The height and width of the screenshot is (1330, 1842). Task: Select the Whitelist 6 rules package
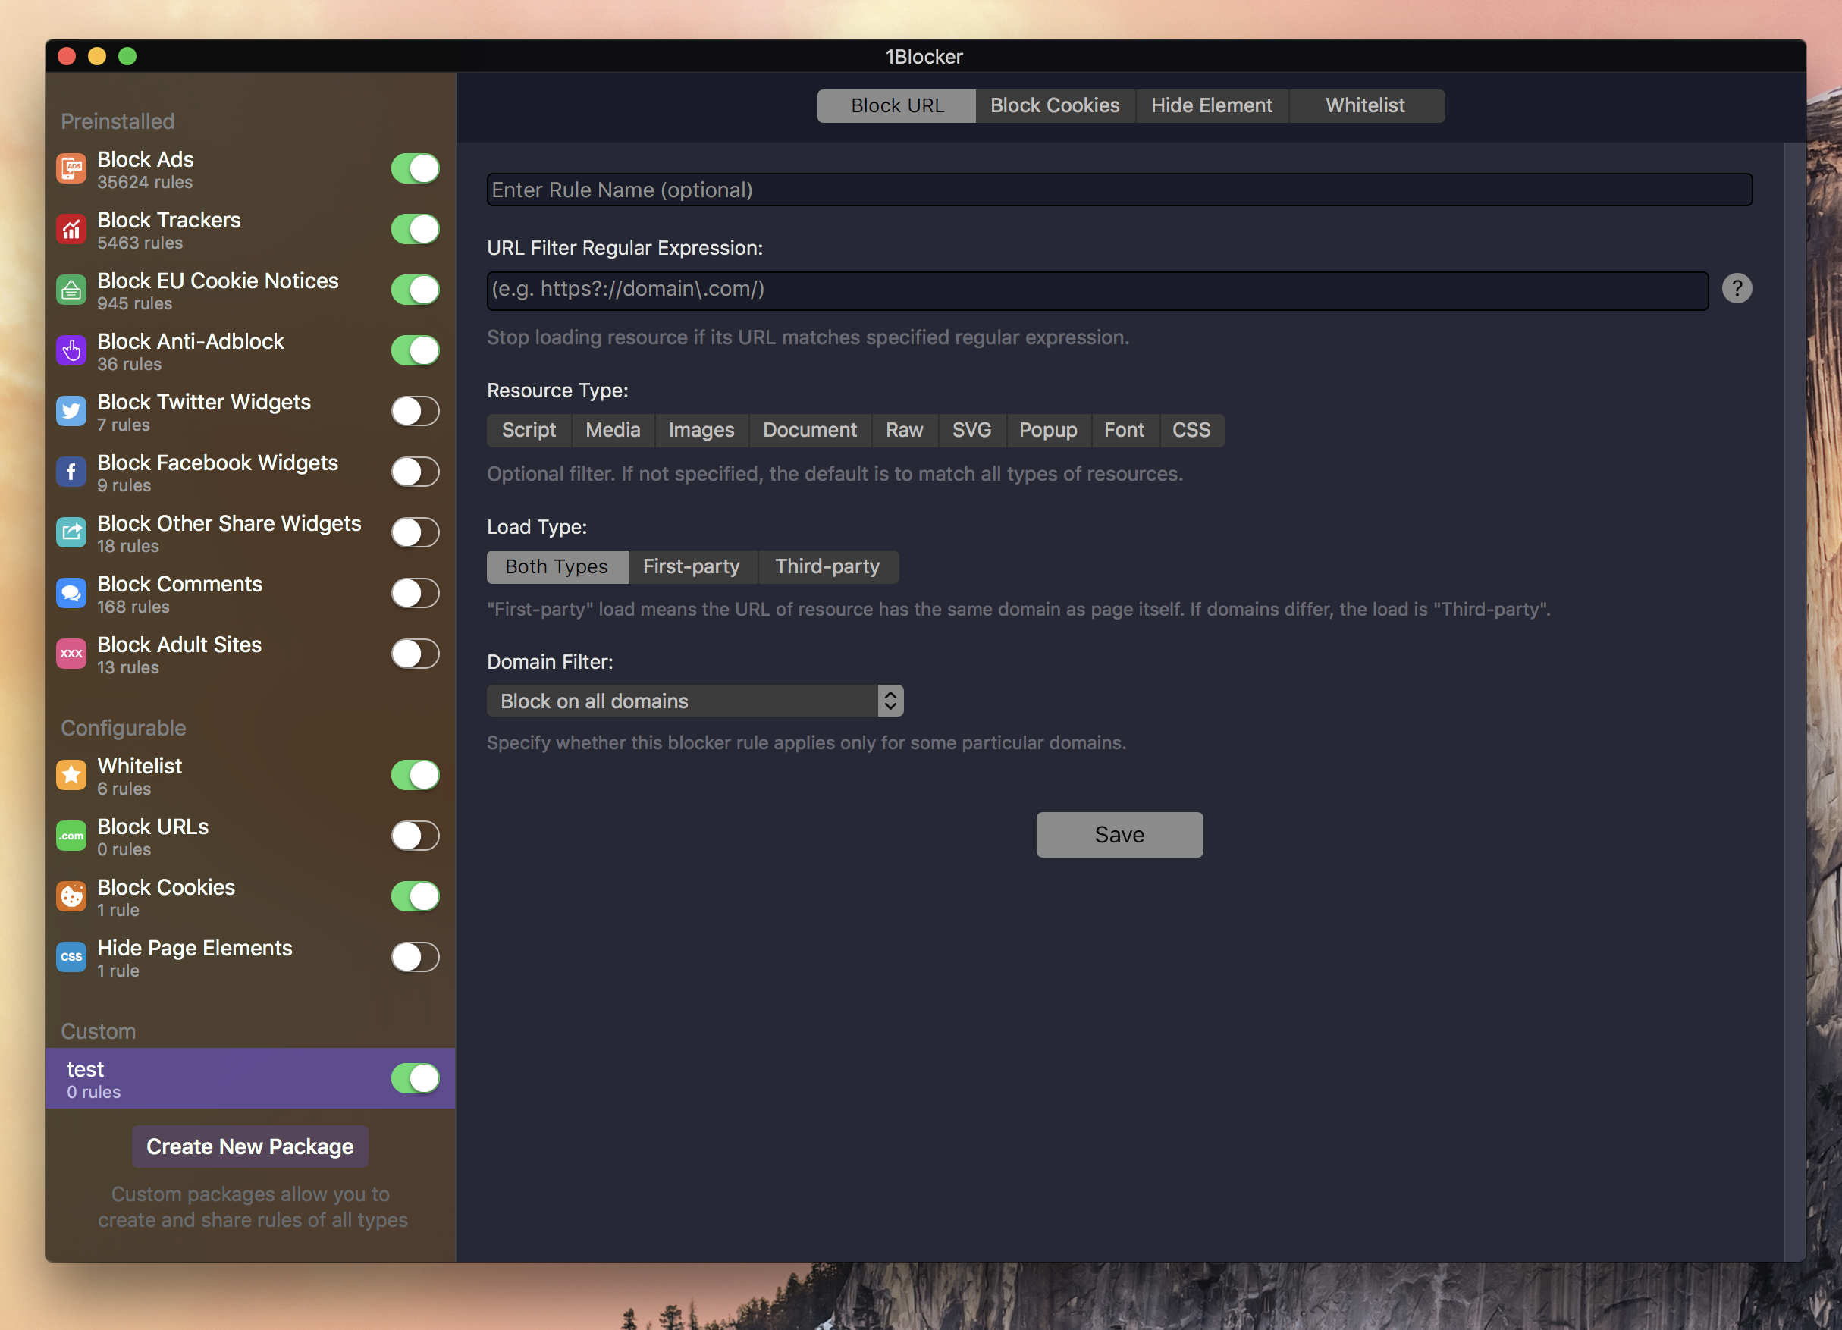pos(250,776)
